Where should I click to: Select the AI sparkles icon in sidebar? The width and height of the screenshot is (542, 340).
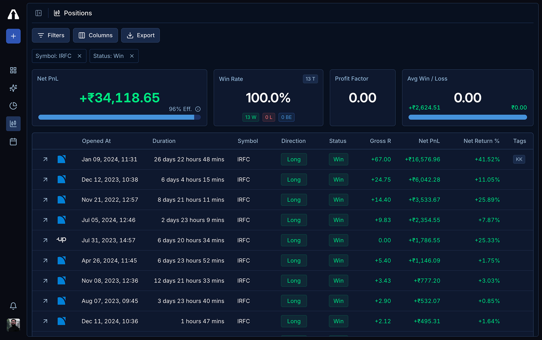[x=13, y=88]
